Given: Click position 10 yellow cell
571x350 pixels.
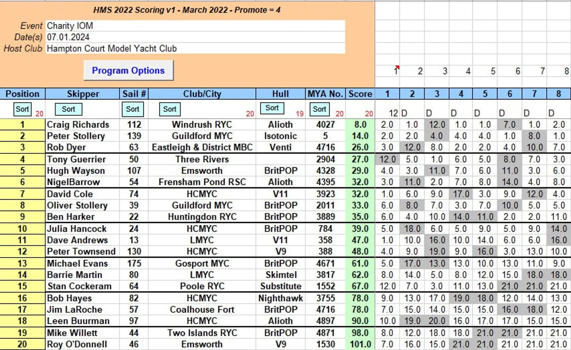Looking at the screenshot, I should point(22,229).
